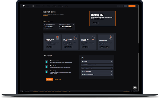Click Stake SOV in the Launching BOS banner
This screenshot has height=99, width=160.
(95, 23)
